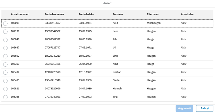Click birth number 28069002392
This screenshot has width=215, height=112.
[x=52, y=39]
